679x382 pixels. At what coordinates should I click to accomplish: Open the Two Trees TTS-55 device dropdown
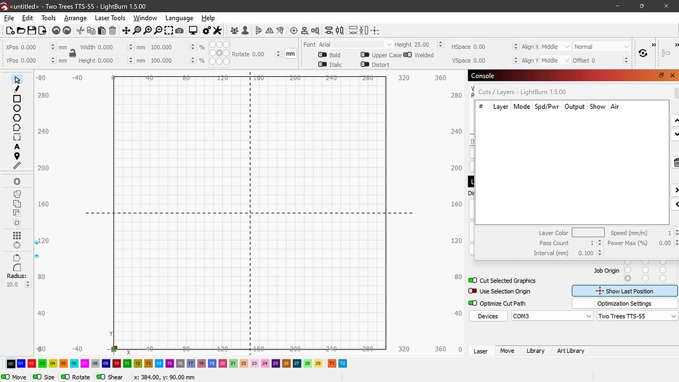[635, 316]
